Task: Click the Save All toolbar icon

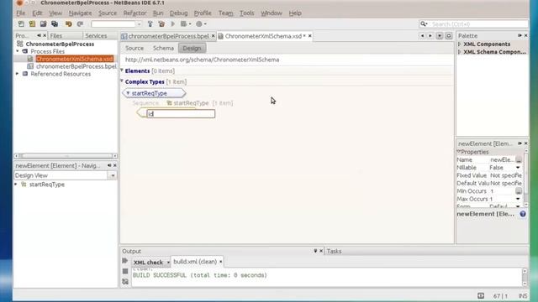Action: (x=55, y=24)
